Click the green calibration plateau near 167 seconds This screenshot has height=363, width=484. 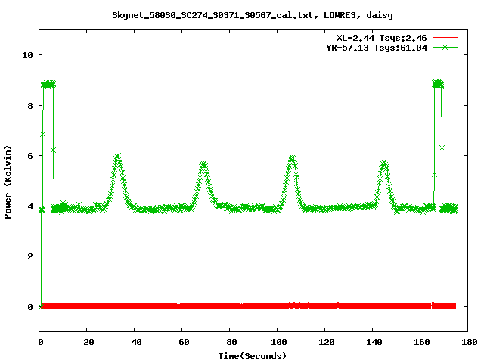pos(438,84)
